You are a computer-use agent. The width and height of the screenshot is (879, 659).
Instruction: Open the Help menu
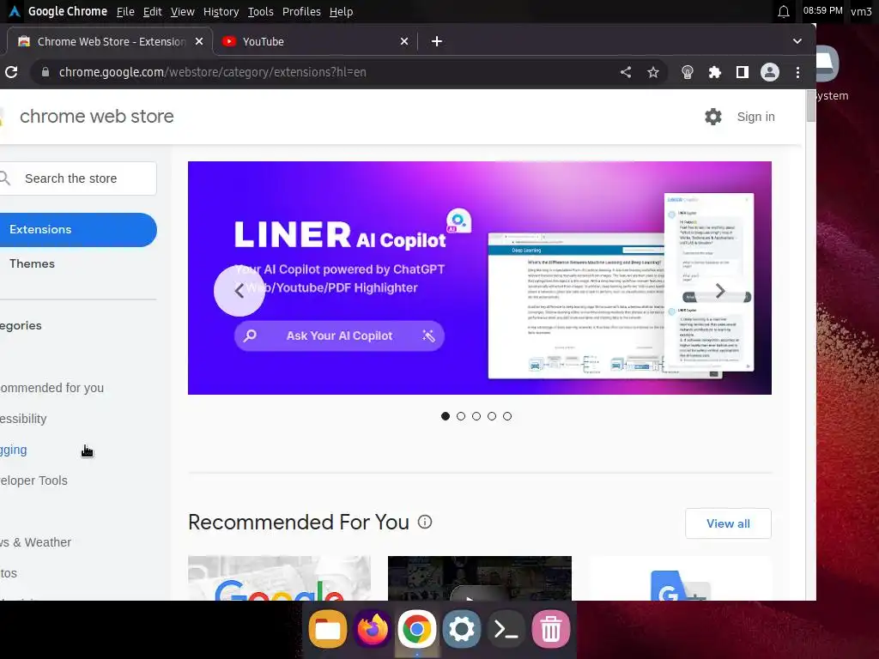point(341,12)
